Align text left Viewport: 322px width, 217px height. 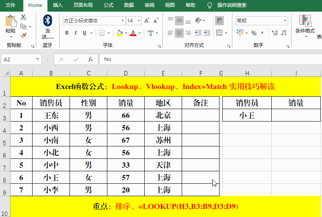point(170,33)
